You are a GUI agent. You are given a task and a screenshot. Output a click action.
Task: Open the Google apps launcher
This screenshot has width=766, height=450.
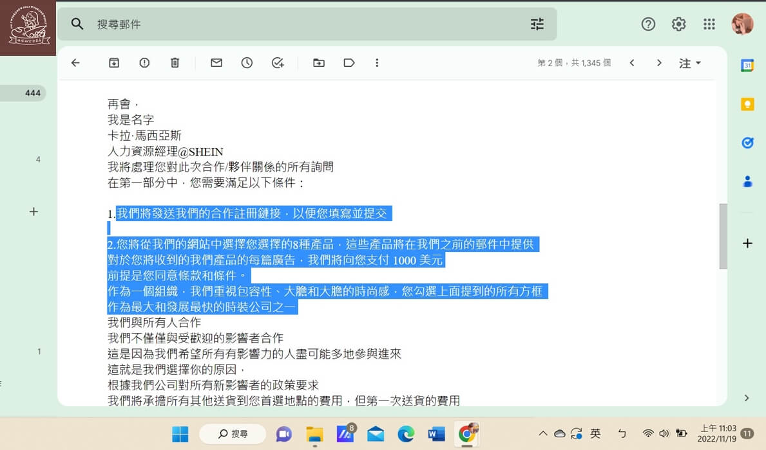click(709, 24)
